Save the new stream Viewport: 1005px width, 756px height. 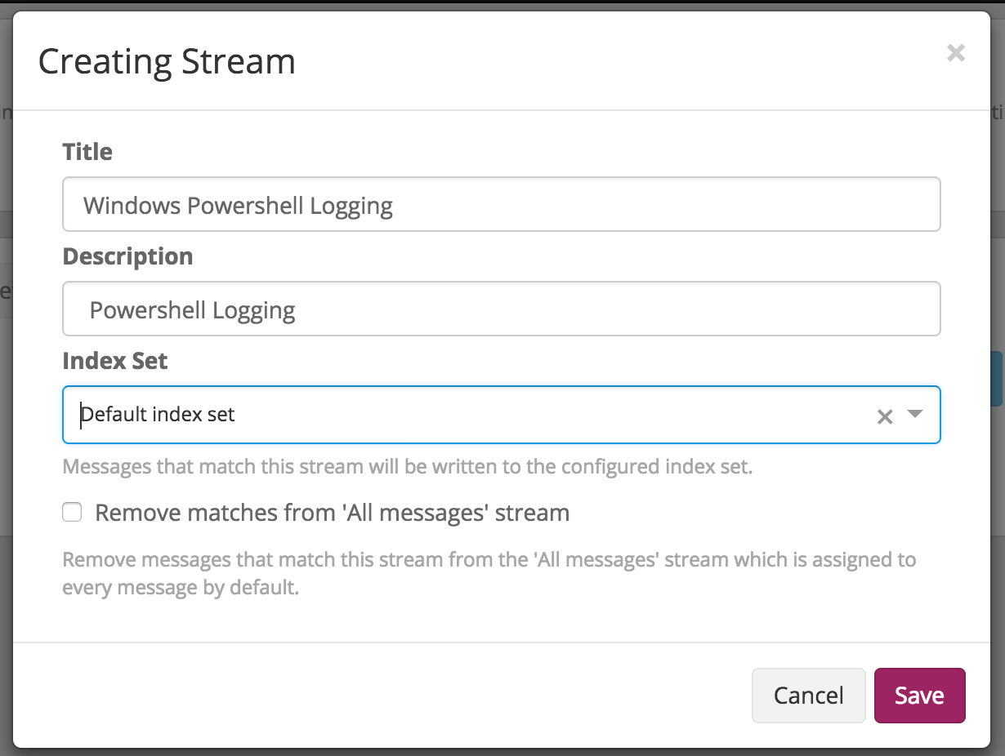(x=919, y=696)
